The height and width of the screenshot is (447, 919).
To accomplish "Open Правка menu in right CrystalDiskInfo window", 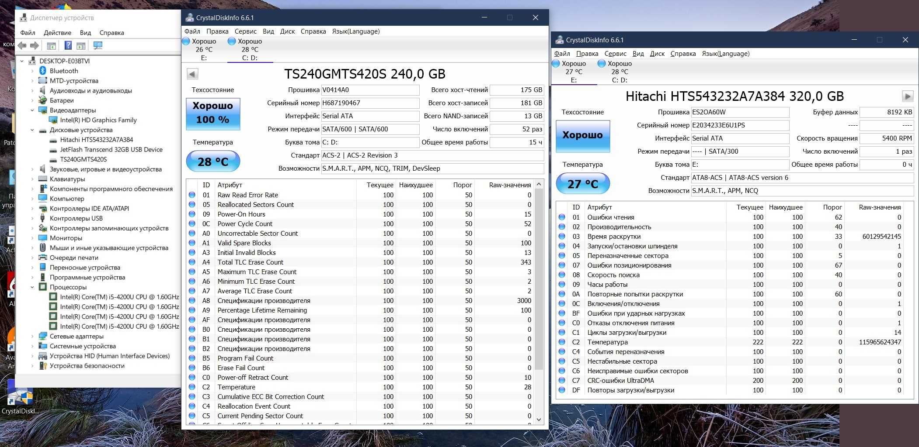I will click(x=587, y=54).
